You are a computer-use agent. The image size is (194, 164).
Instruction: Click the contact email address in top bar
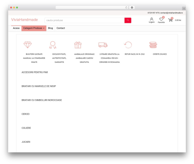(x=171, y=13)
